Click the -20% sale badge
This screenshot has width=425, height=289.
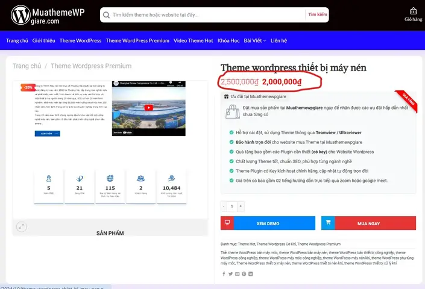[28, 87]
